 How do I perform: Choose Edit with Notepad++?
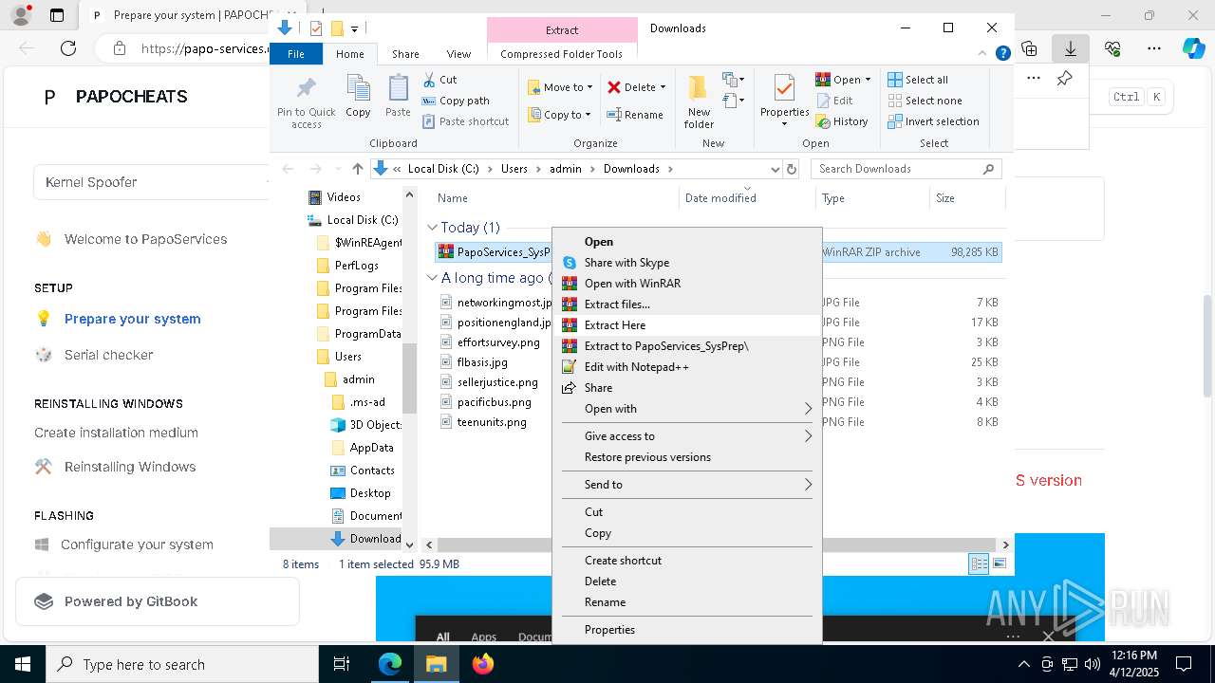(685, 367)
